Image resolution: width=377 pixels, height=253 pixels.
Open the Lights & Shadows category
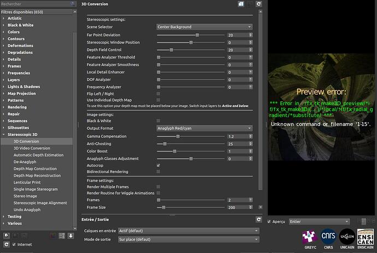coord(24,87)
